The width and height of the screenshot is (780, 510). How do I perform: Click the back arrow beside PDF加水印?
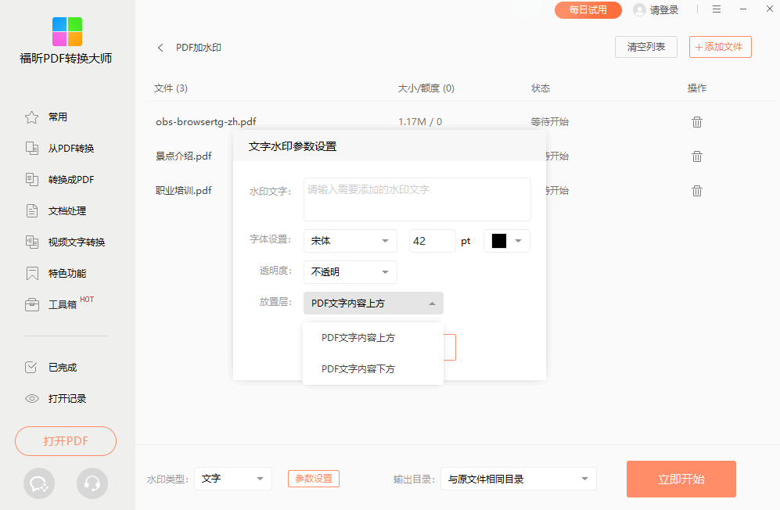click(160, 48)
